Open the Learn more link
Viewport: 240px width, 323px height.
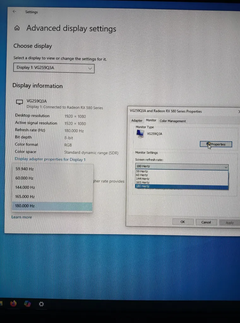[22, 217]
